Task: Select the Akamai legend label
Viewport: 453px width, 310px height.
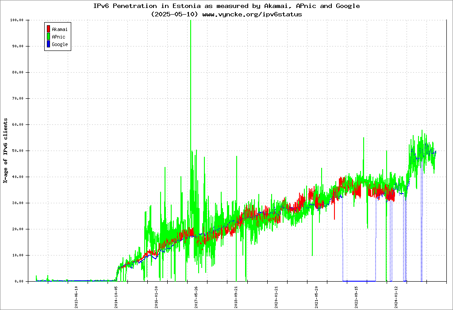Action: [x=60, y=29]
